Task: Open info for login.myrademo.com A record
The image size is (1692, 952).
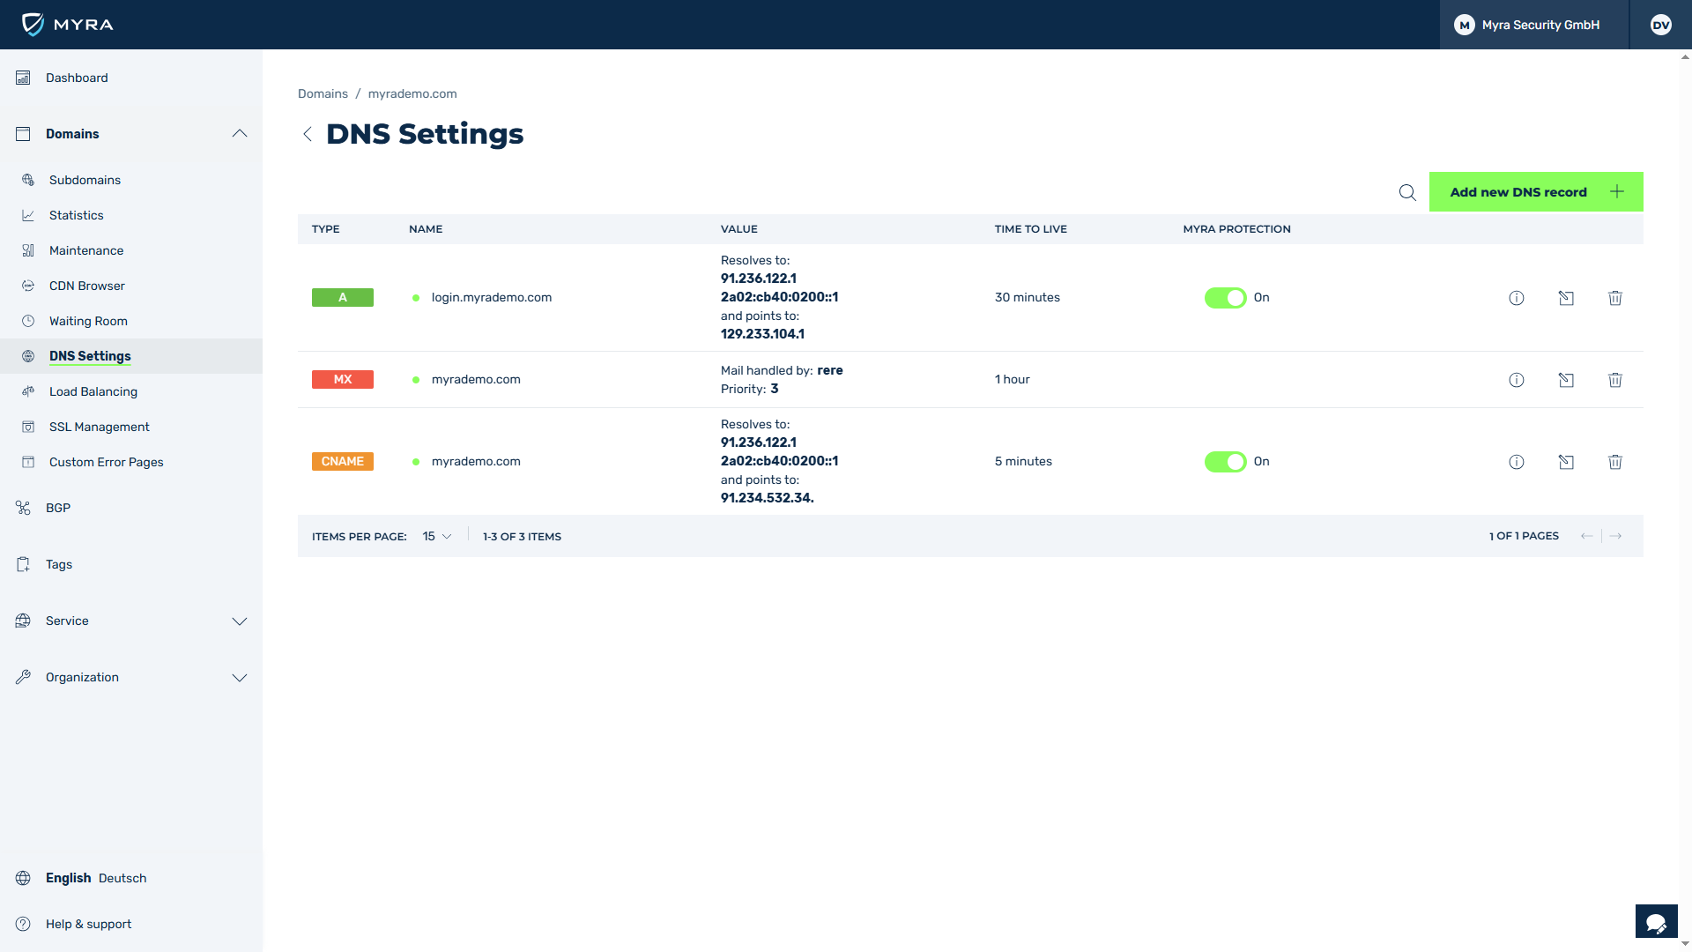Action: [1516, 298]
